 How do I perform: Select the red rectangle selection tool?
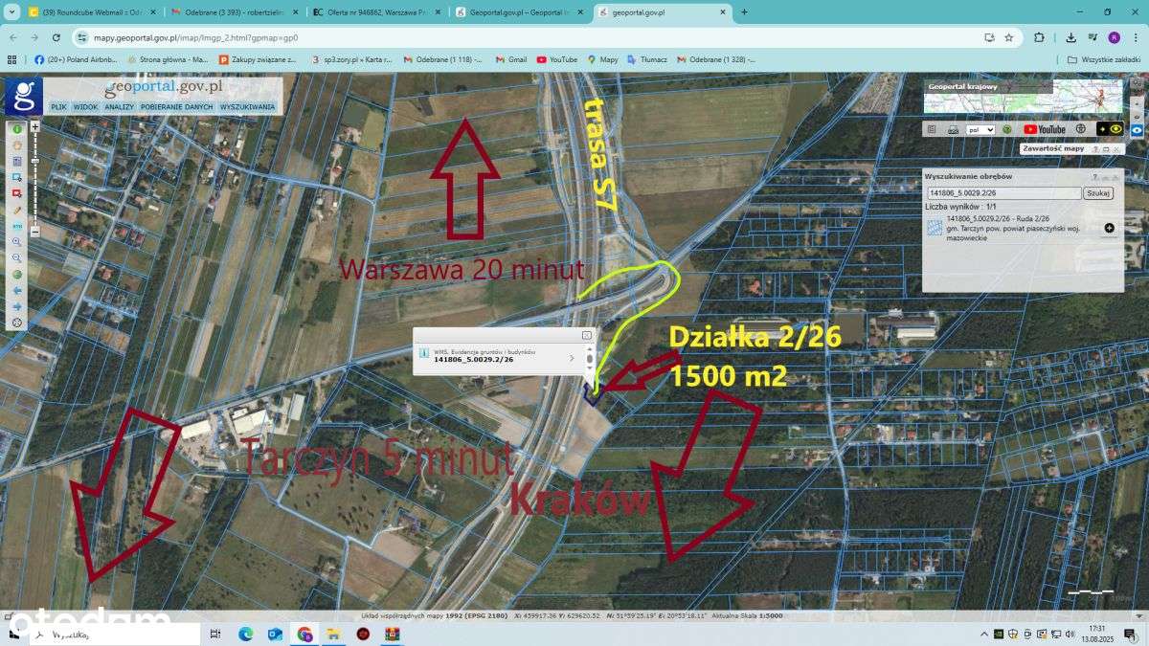tap(17, 193)
